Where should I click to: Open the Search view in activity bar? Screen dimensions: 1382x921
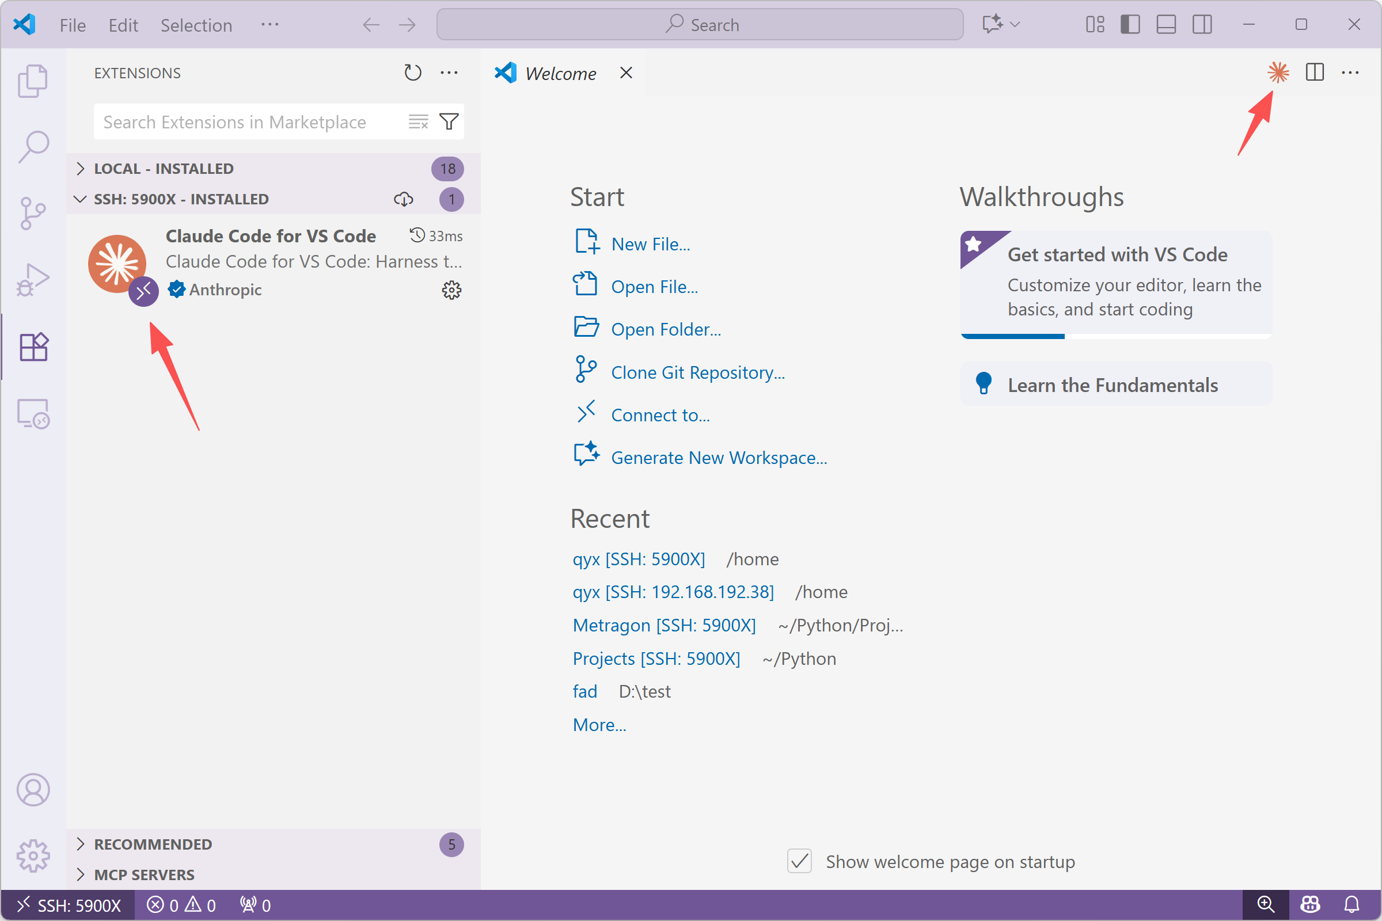point(33,147)
